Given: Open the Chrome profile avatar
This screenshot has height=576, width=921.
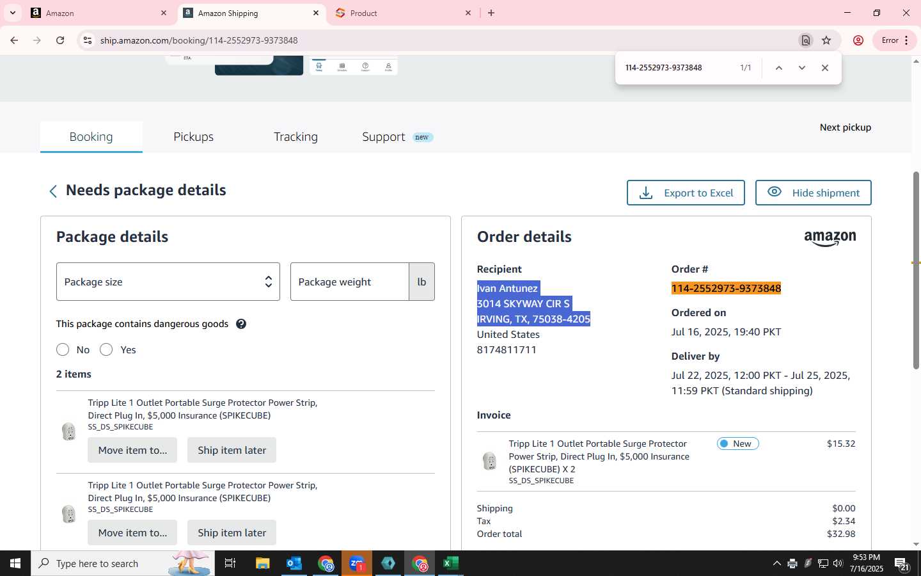Looking at the screenshot, I should click(858, 40).
